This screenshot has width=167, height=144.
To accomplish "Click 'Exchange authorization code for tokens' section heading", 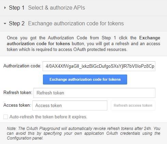I will [76, 24].
